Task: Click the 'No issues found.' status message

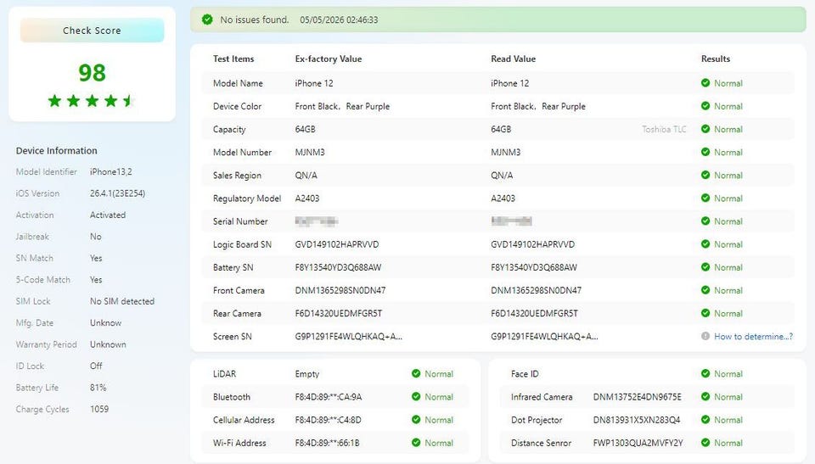Action: [x=255, y=20]
